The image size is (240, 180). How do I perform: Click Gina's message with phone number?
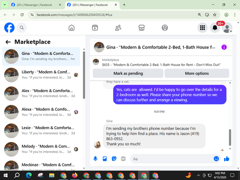[154, 136]
